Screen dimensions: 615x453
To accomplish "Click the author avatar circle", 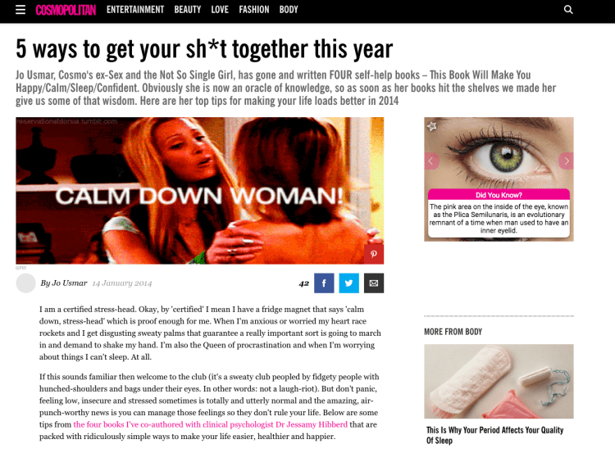I will (x=26, y=283).
